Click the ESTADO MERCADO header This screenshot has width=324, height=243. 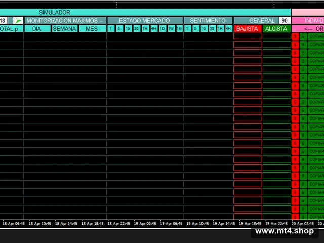pos(145,20)
